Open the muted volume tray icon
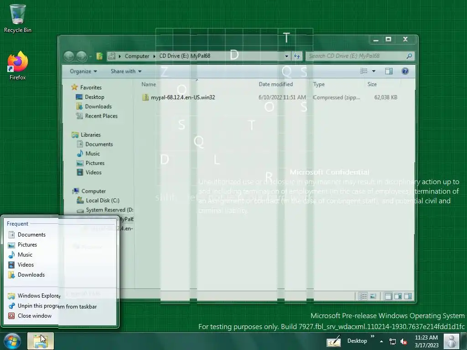467x350 pixels. point(404,341)
